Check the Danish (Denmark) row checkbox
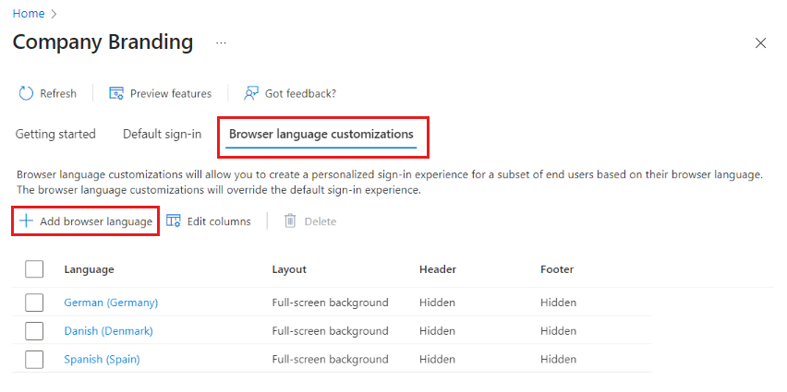This screenshot has width=787, height=392. (x=34, y=331)
